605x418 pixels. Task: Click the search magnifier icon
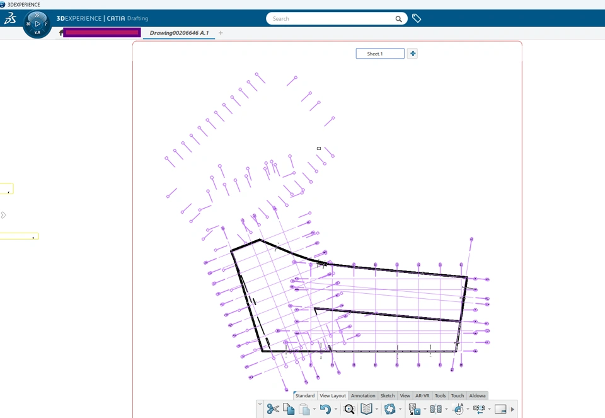[x=398, y=18]
